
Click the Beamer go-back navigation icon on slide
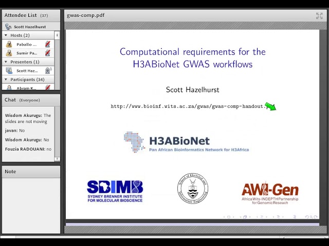(307, 217)
